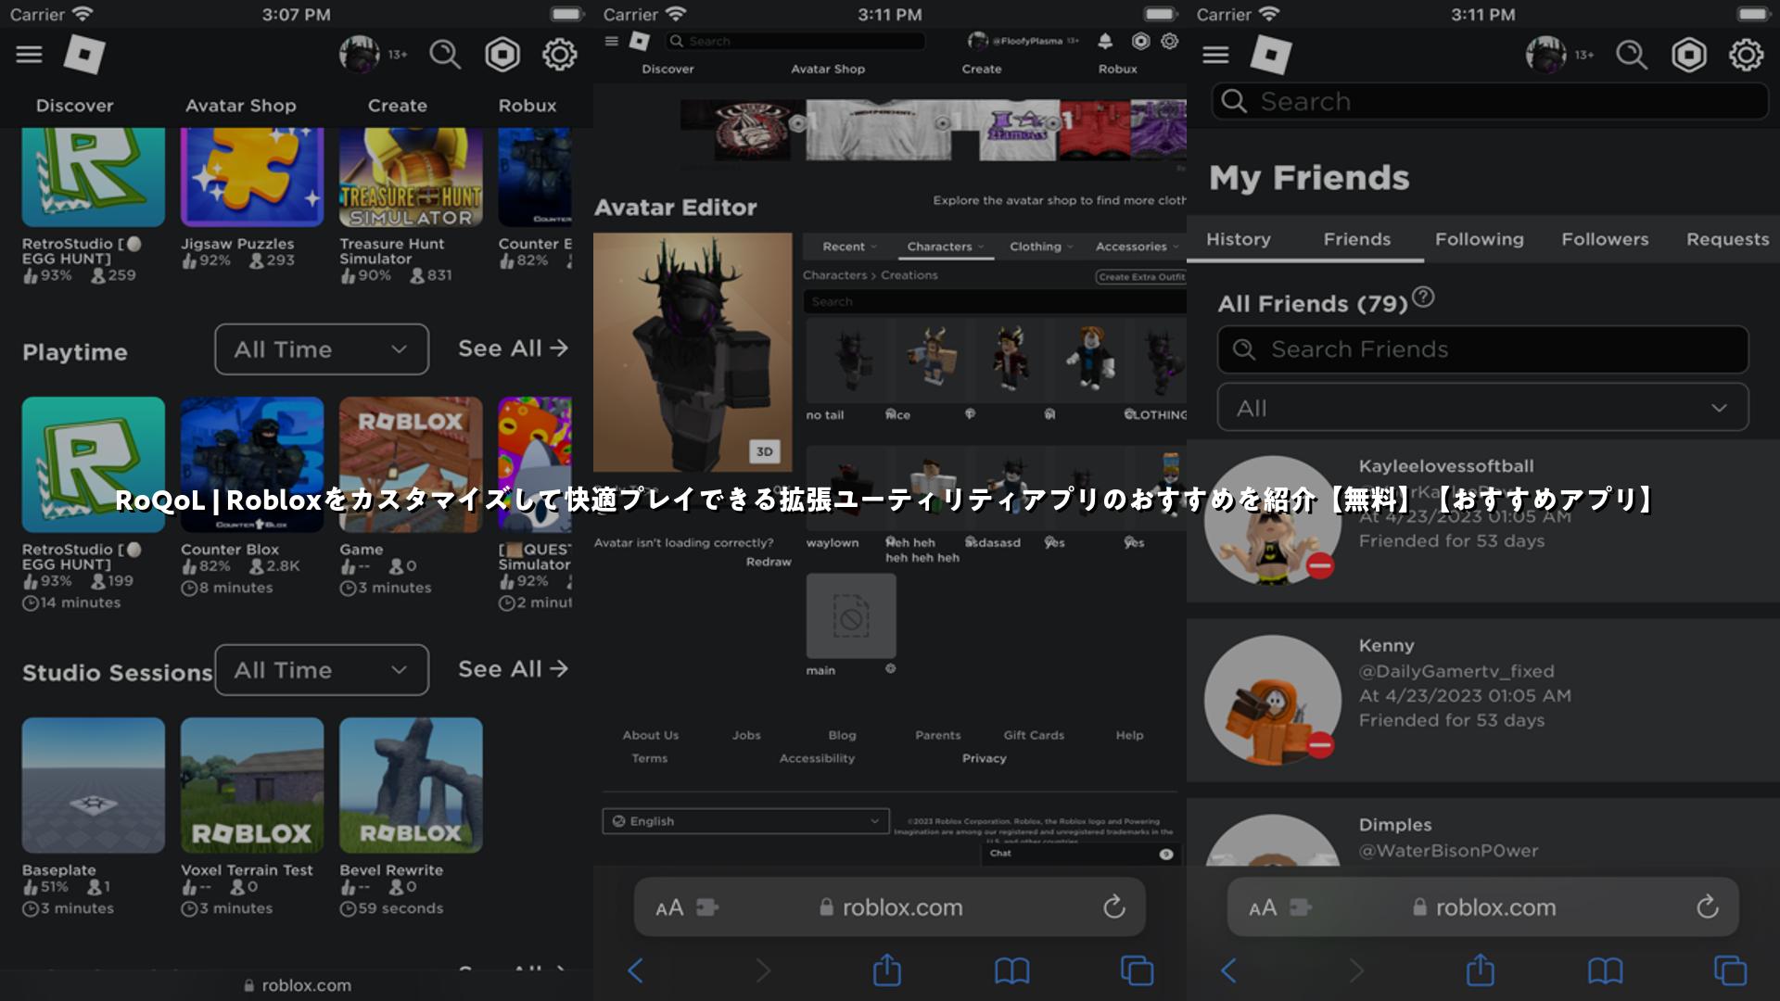1780x1001 pixels.
Task: Click See All next to Playtime
Action: coord(513,348)
